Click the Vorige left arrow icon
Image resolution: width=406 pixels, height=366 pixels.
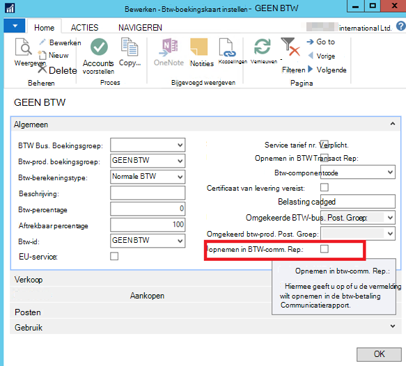[x=311, y=56]
